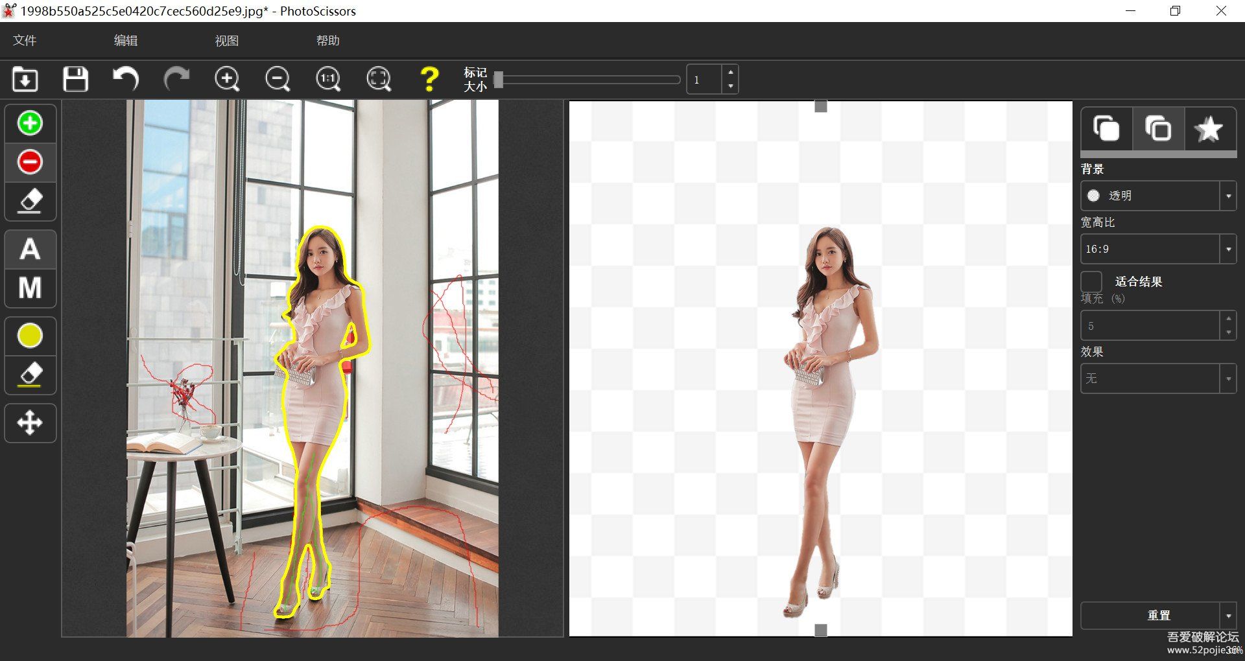Zoom out with magnifier minus icon

(x=278, y=80)
